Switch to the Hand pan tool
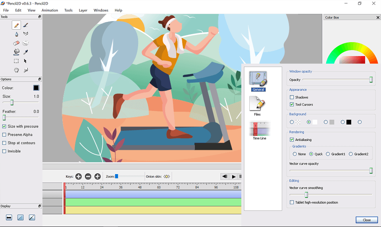This screenshot has height=227, width=381. tap(16, 70)
